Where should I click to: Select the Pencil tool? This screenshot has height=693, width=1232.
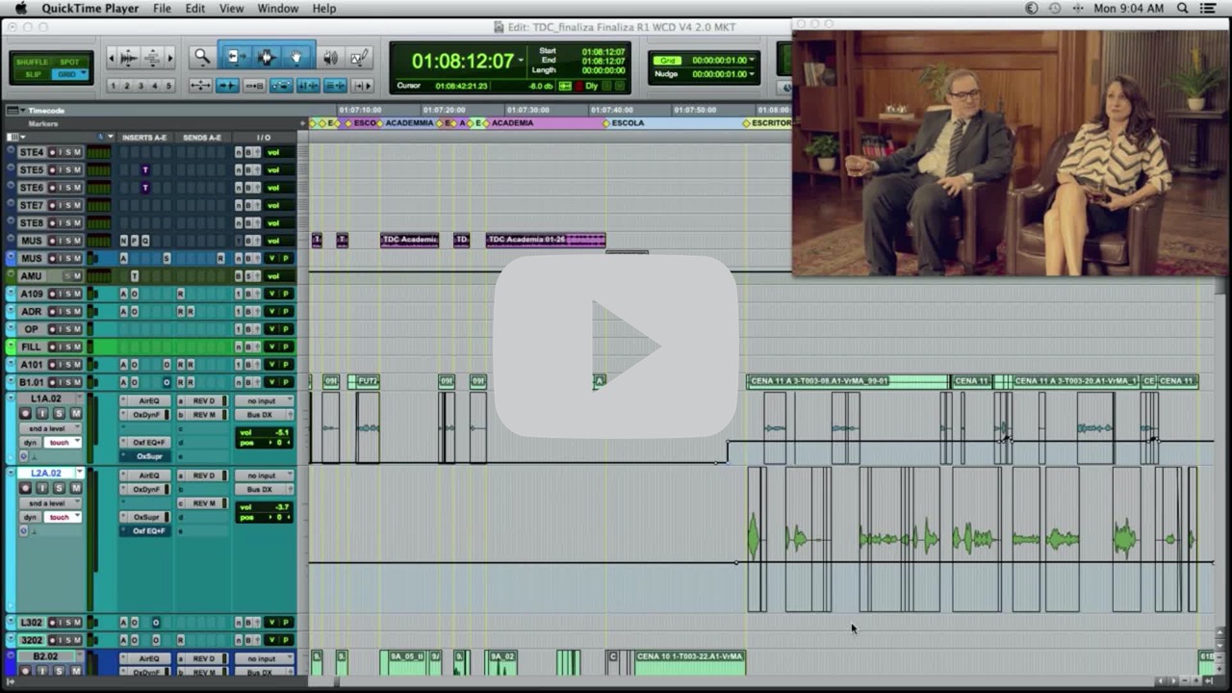coord(359,58)
